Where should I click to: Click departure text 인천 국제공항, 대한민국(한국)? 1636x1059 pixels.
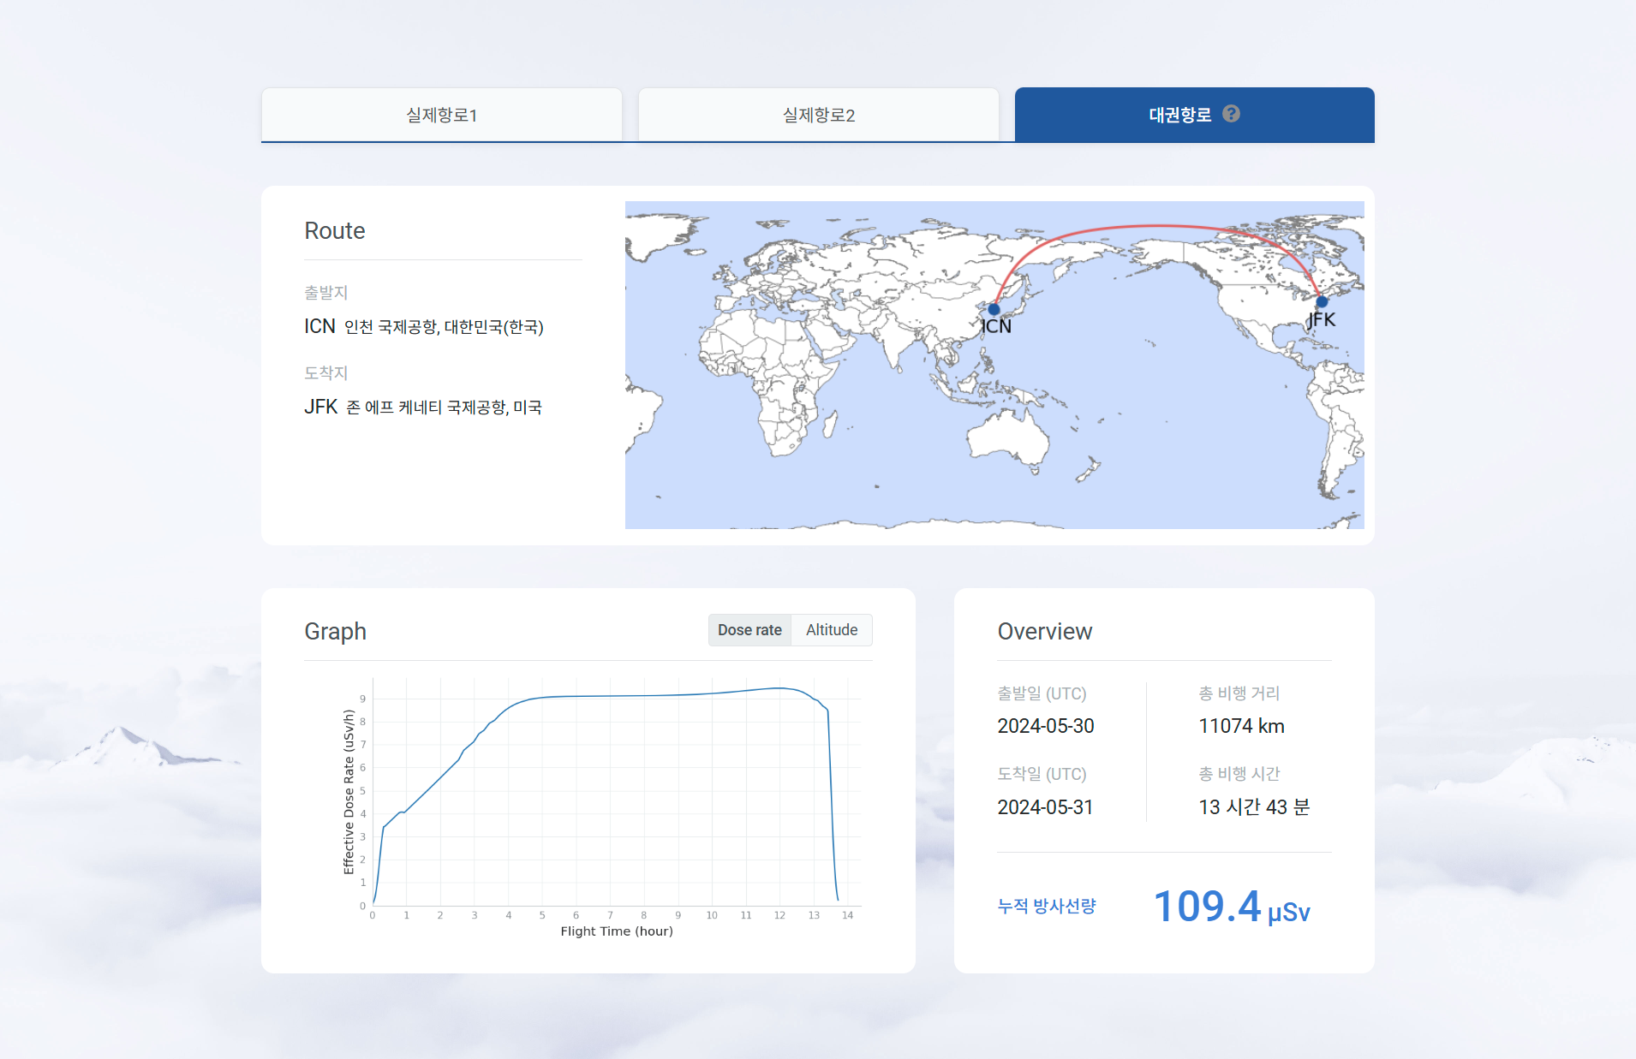click(444, 327)
